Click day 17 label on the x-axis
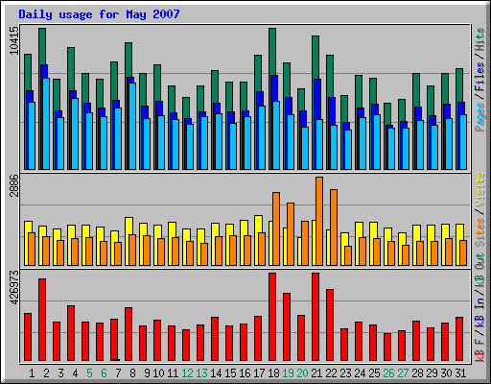491x384 pixels. pos(259,373)
